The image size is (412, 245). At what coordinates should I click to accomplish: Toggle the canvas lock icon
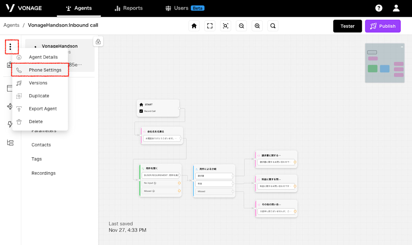pos(98,42)
